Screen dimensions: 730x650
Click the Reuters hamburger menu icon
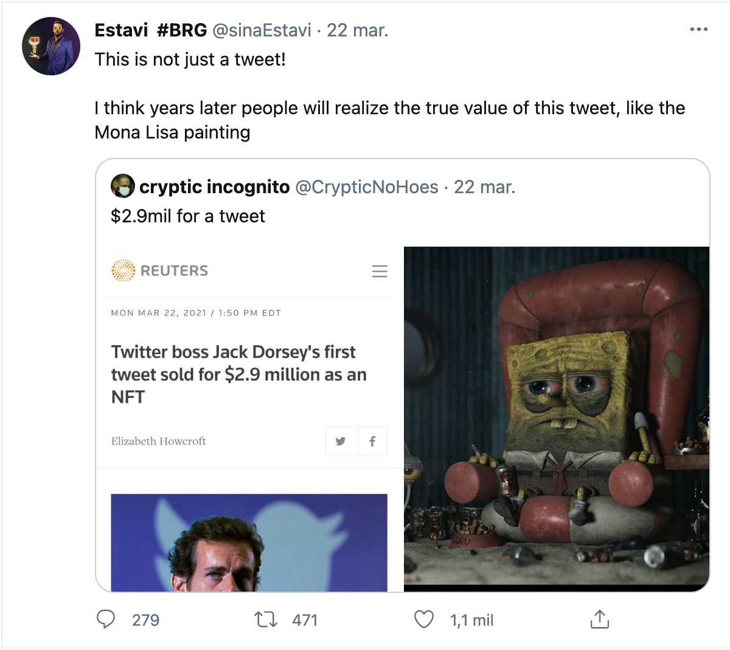pos(380,271)
